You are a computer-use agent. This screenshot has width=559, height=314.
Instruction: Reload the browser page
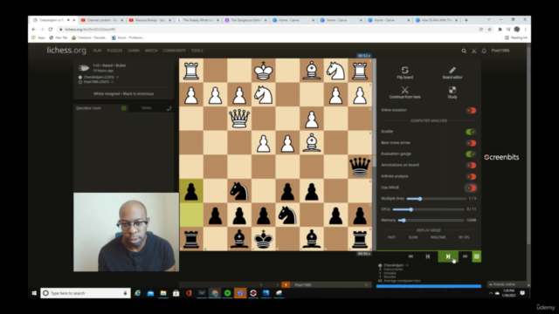51,29
